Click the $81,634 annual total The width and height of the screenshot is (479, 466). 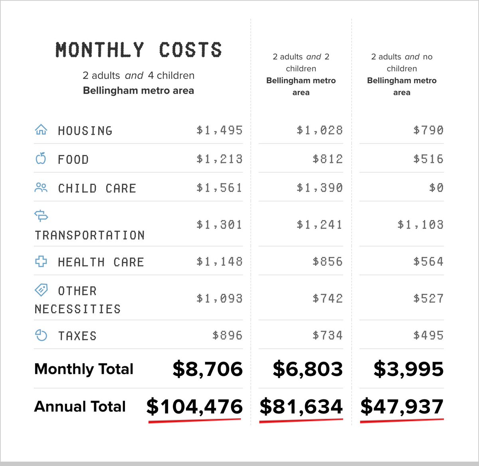point(301,407)
